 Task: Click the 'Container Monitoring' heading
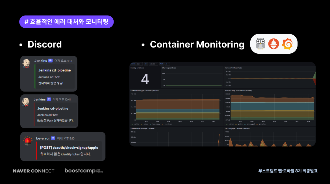pyautogui.click(x=197, y=44)
